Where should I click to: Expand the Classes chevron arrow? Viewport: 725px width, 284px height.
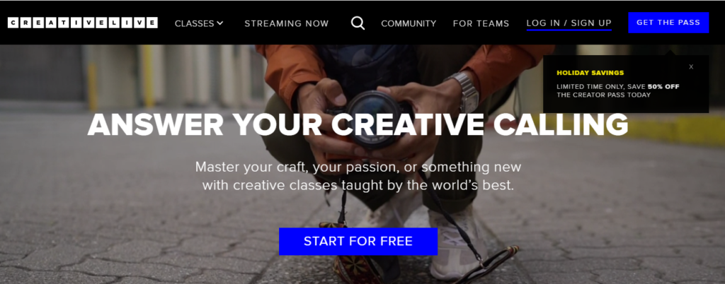(220, 23)
